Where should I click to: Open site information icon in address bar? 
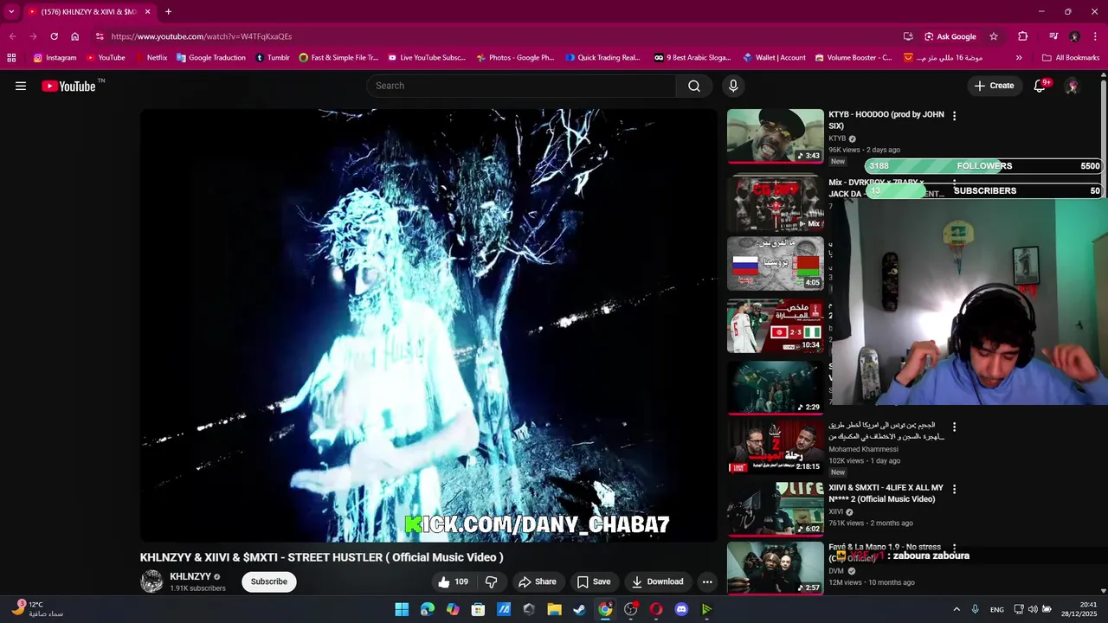coord(100,36)
